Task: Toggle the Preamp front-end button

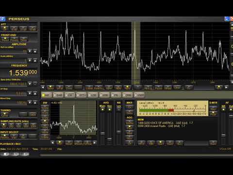Action: pos(15,39)
